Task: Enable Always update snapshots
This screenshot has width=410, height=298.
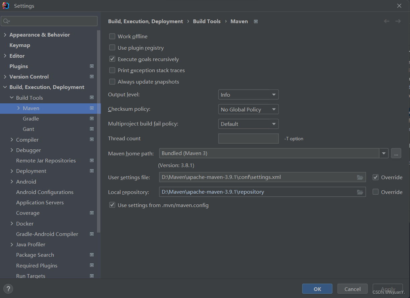Action: [112, 82]
